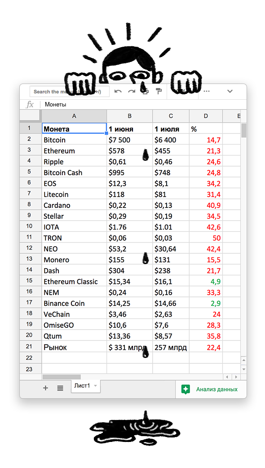Click the Undo arrow in the toolbar
The height and width of the screenshot is (468, 265).
pos(118,91)
